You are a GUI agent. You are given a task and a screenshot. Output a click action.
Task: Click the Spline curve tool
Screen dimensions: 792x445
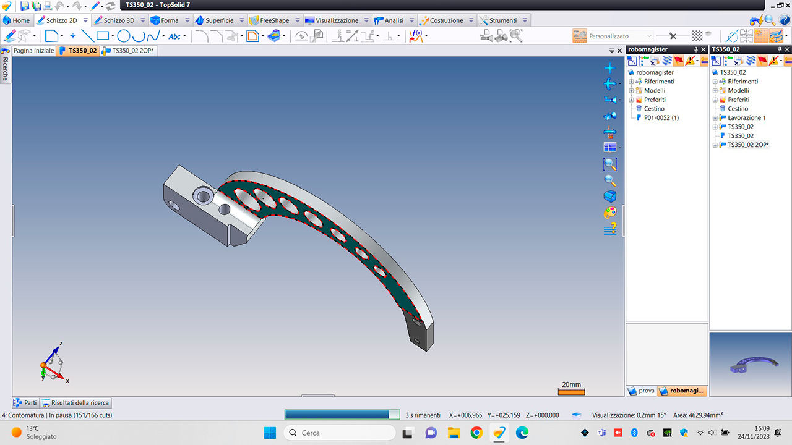154,36
